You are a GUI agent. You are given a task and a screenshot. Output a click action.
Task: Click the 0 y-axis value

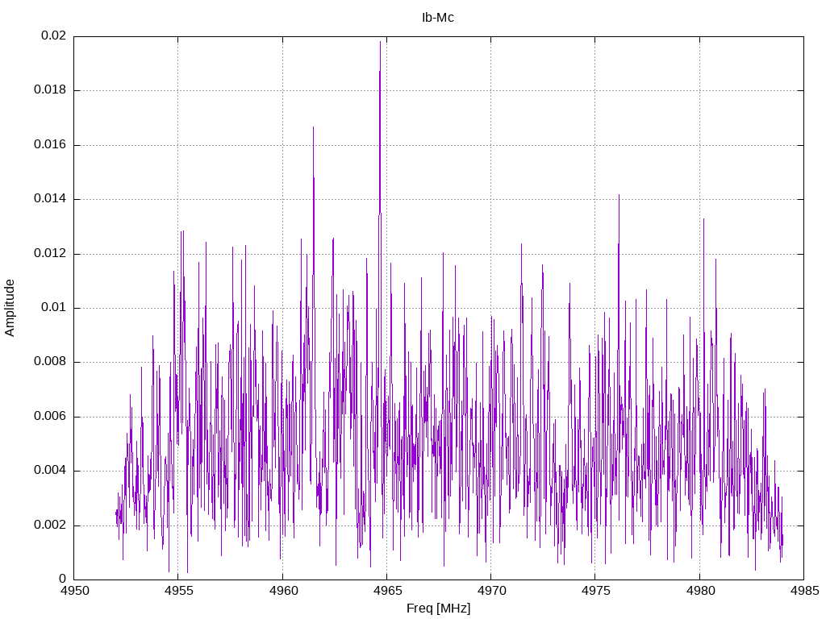[x=63, y=580]
